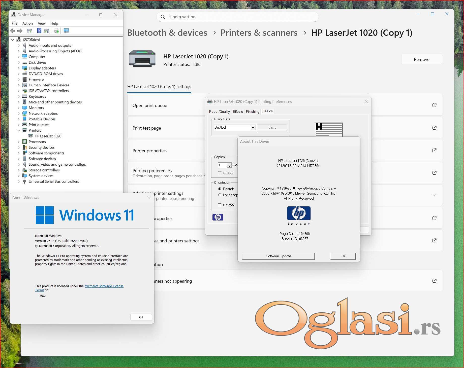This screenshot has width=464, height=368.
Task: Click the Back arrow in Device Manager
Action: tap(13, 31)
